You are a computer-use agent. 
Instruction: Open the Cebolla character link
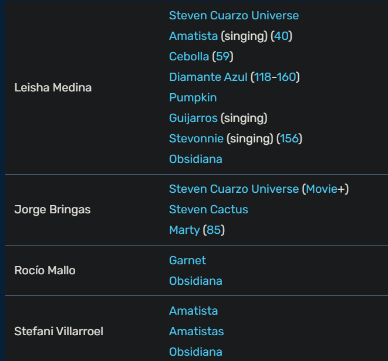tap(189, 57)
